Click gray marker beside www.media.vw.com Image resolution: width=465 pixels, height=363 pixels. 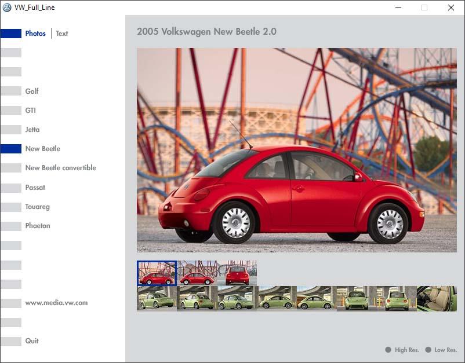pos(11,303)
